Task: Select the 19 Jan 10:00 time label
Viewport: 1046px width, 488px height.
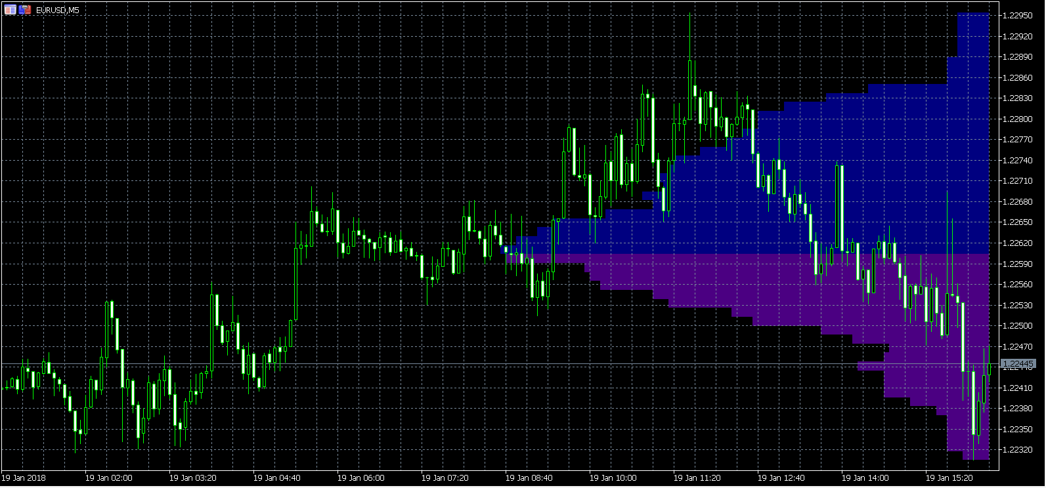Action: coord(613,478)
